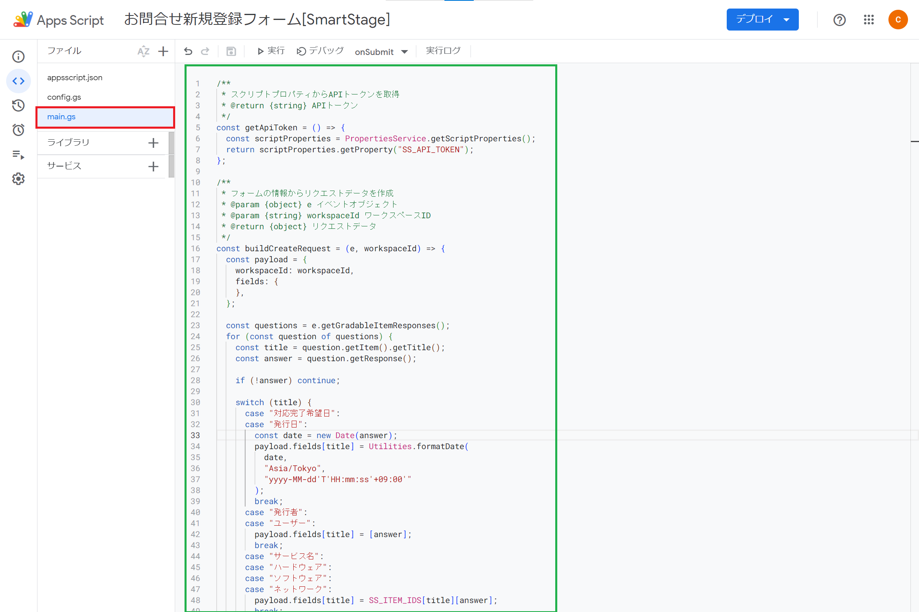Open the Triggers alarm clock icon
The height and width of the screenshot is (612, 919).
point(18,130)
